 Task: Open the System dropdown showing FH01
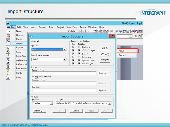[65, 49]
